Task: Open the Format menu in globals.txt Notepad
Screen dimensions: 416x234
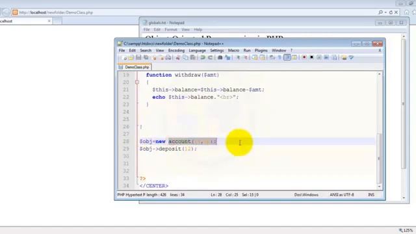Action: 170,29
